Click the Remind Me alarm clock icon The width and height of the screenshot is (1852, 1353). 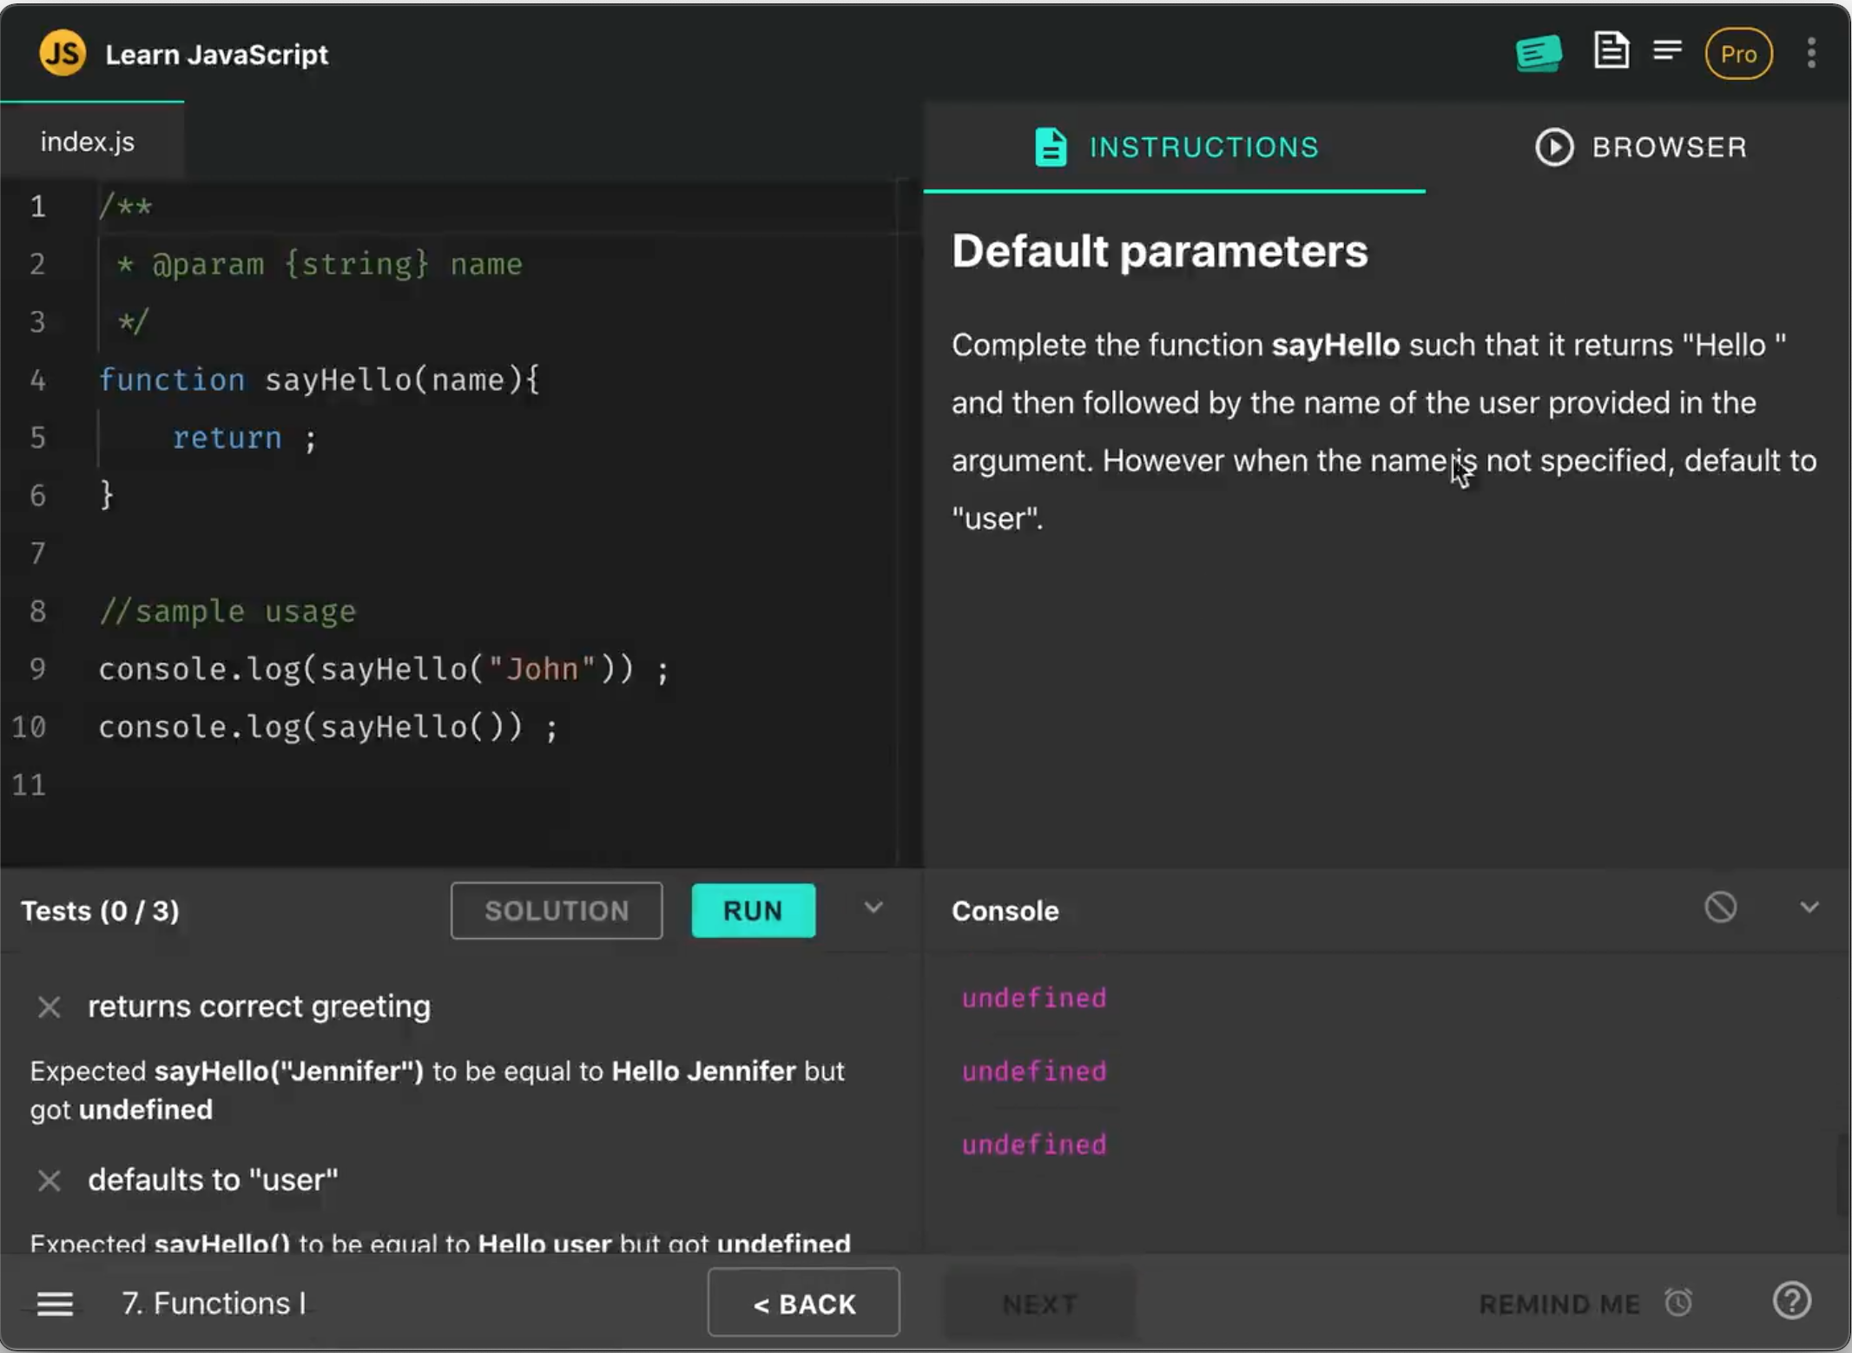[x=1678, y=1303]
